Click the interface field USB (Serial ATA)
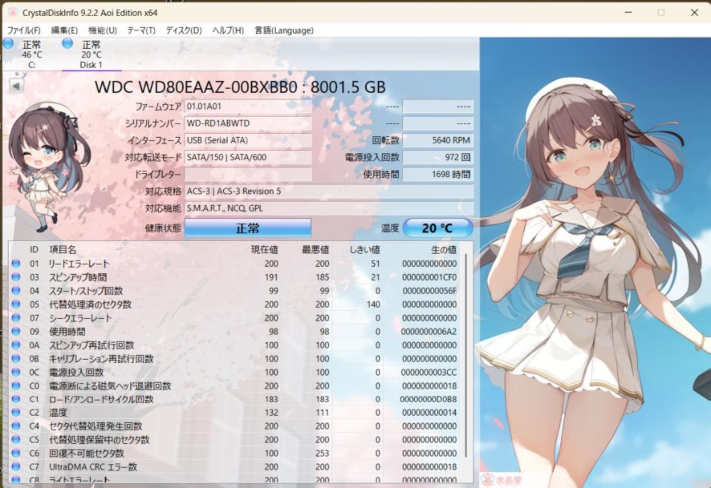711x488 pixels. [248, 140]
